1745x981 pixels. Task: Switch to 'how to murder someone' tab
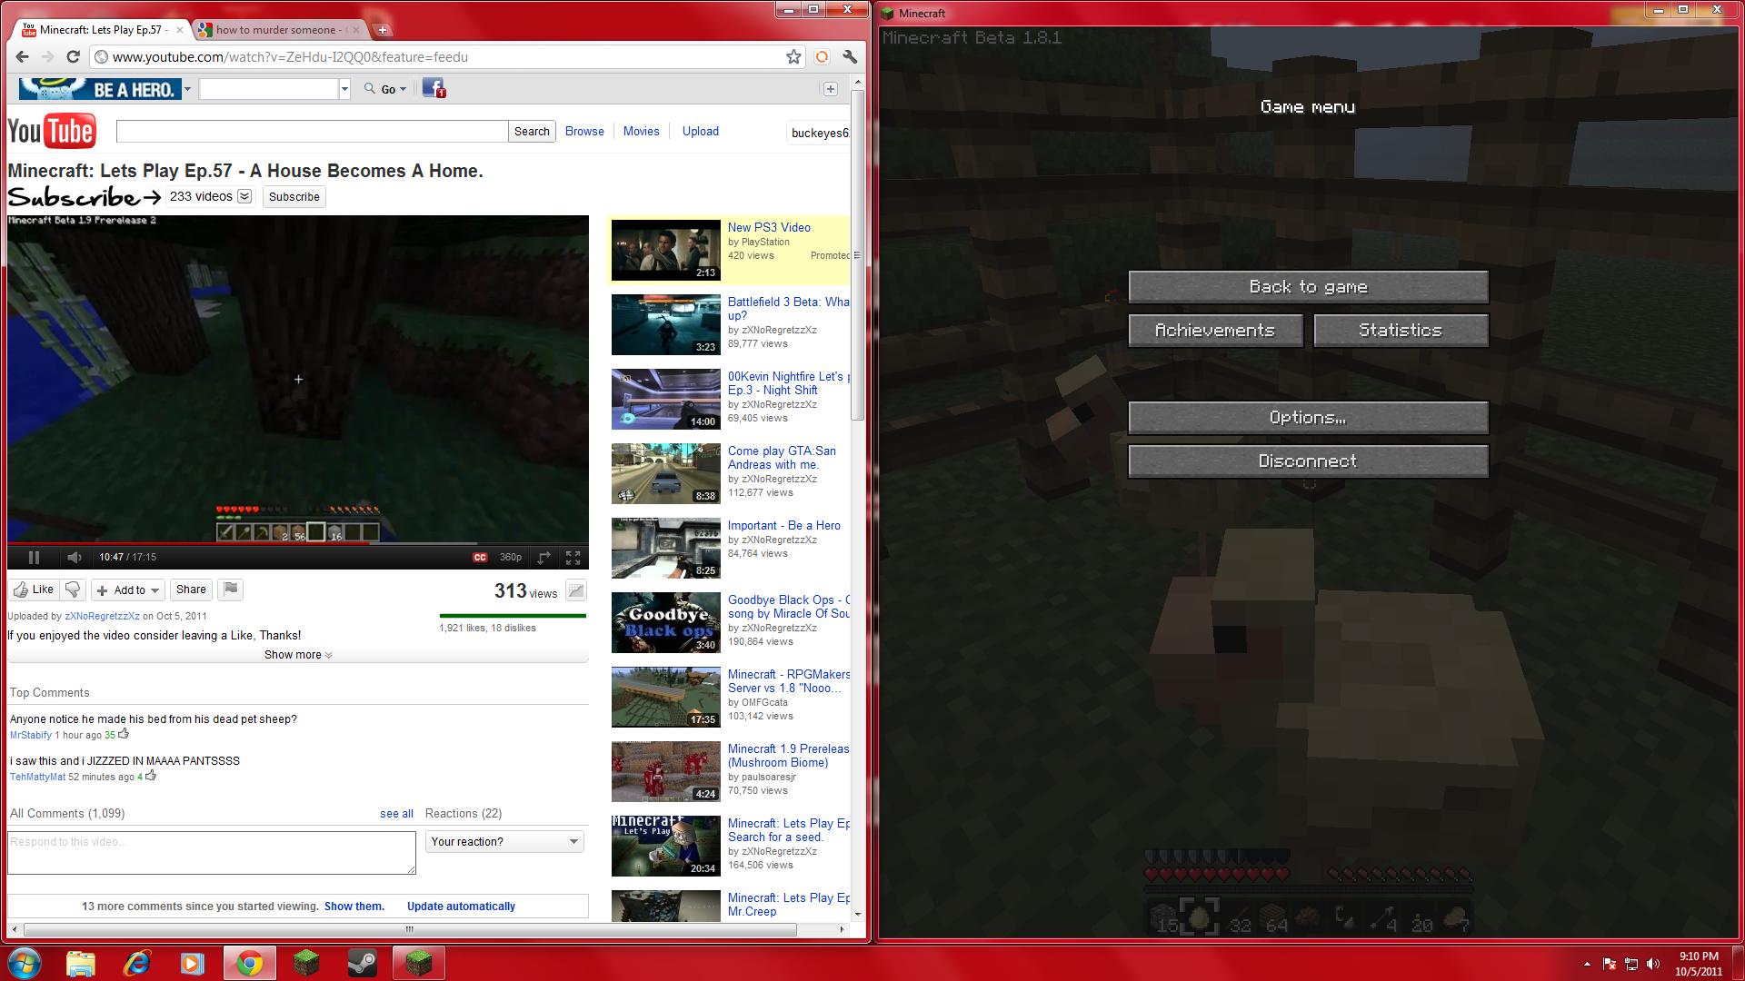click(x=277, y=30)
